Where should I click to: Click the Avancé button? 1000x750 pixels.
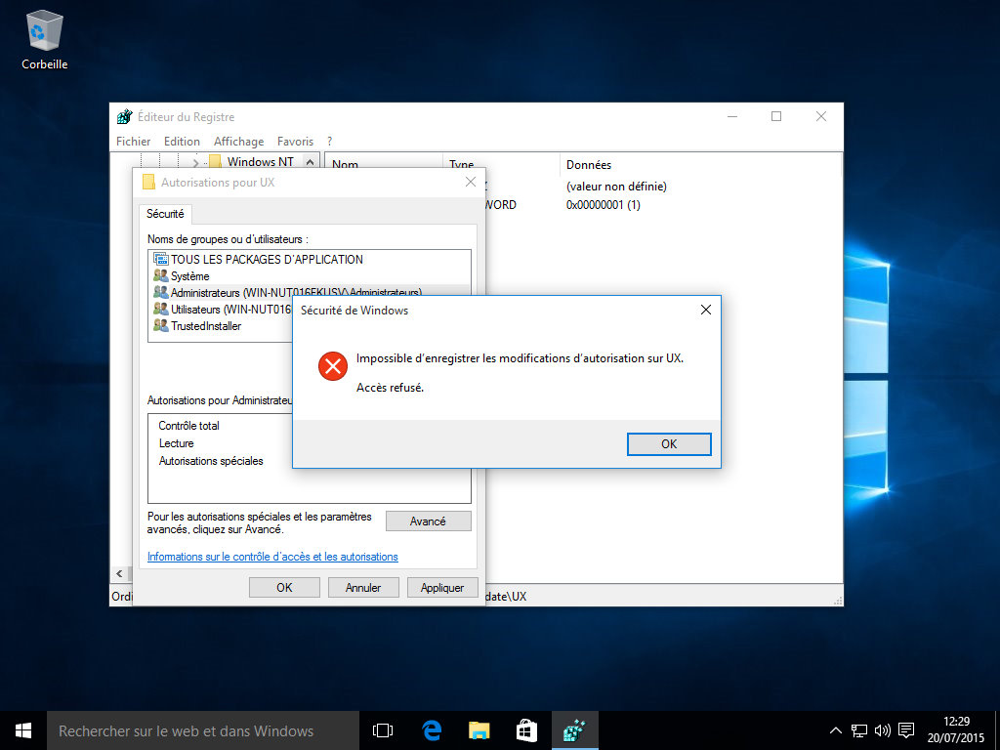click(428, 521)
